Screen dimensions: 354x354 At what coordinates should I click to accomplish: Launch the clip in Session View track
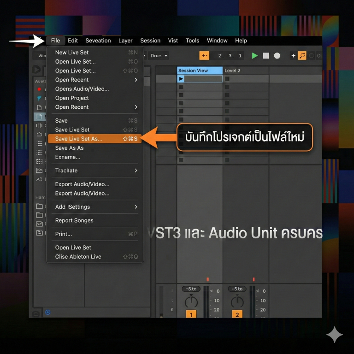[x=181, y=79]
